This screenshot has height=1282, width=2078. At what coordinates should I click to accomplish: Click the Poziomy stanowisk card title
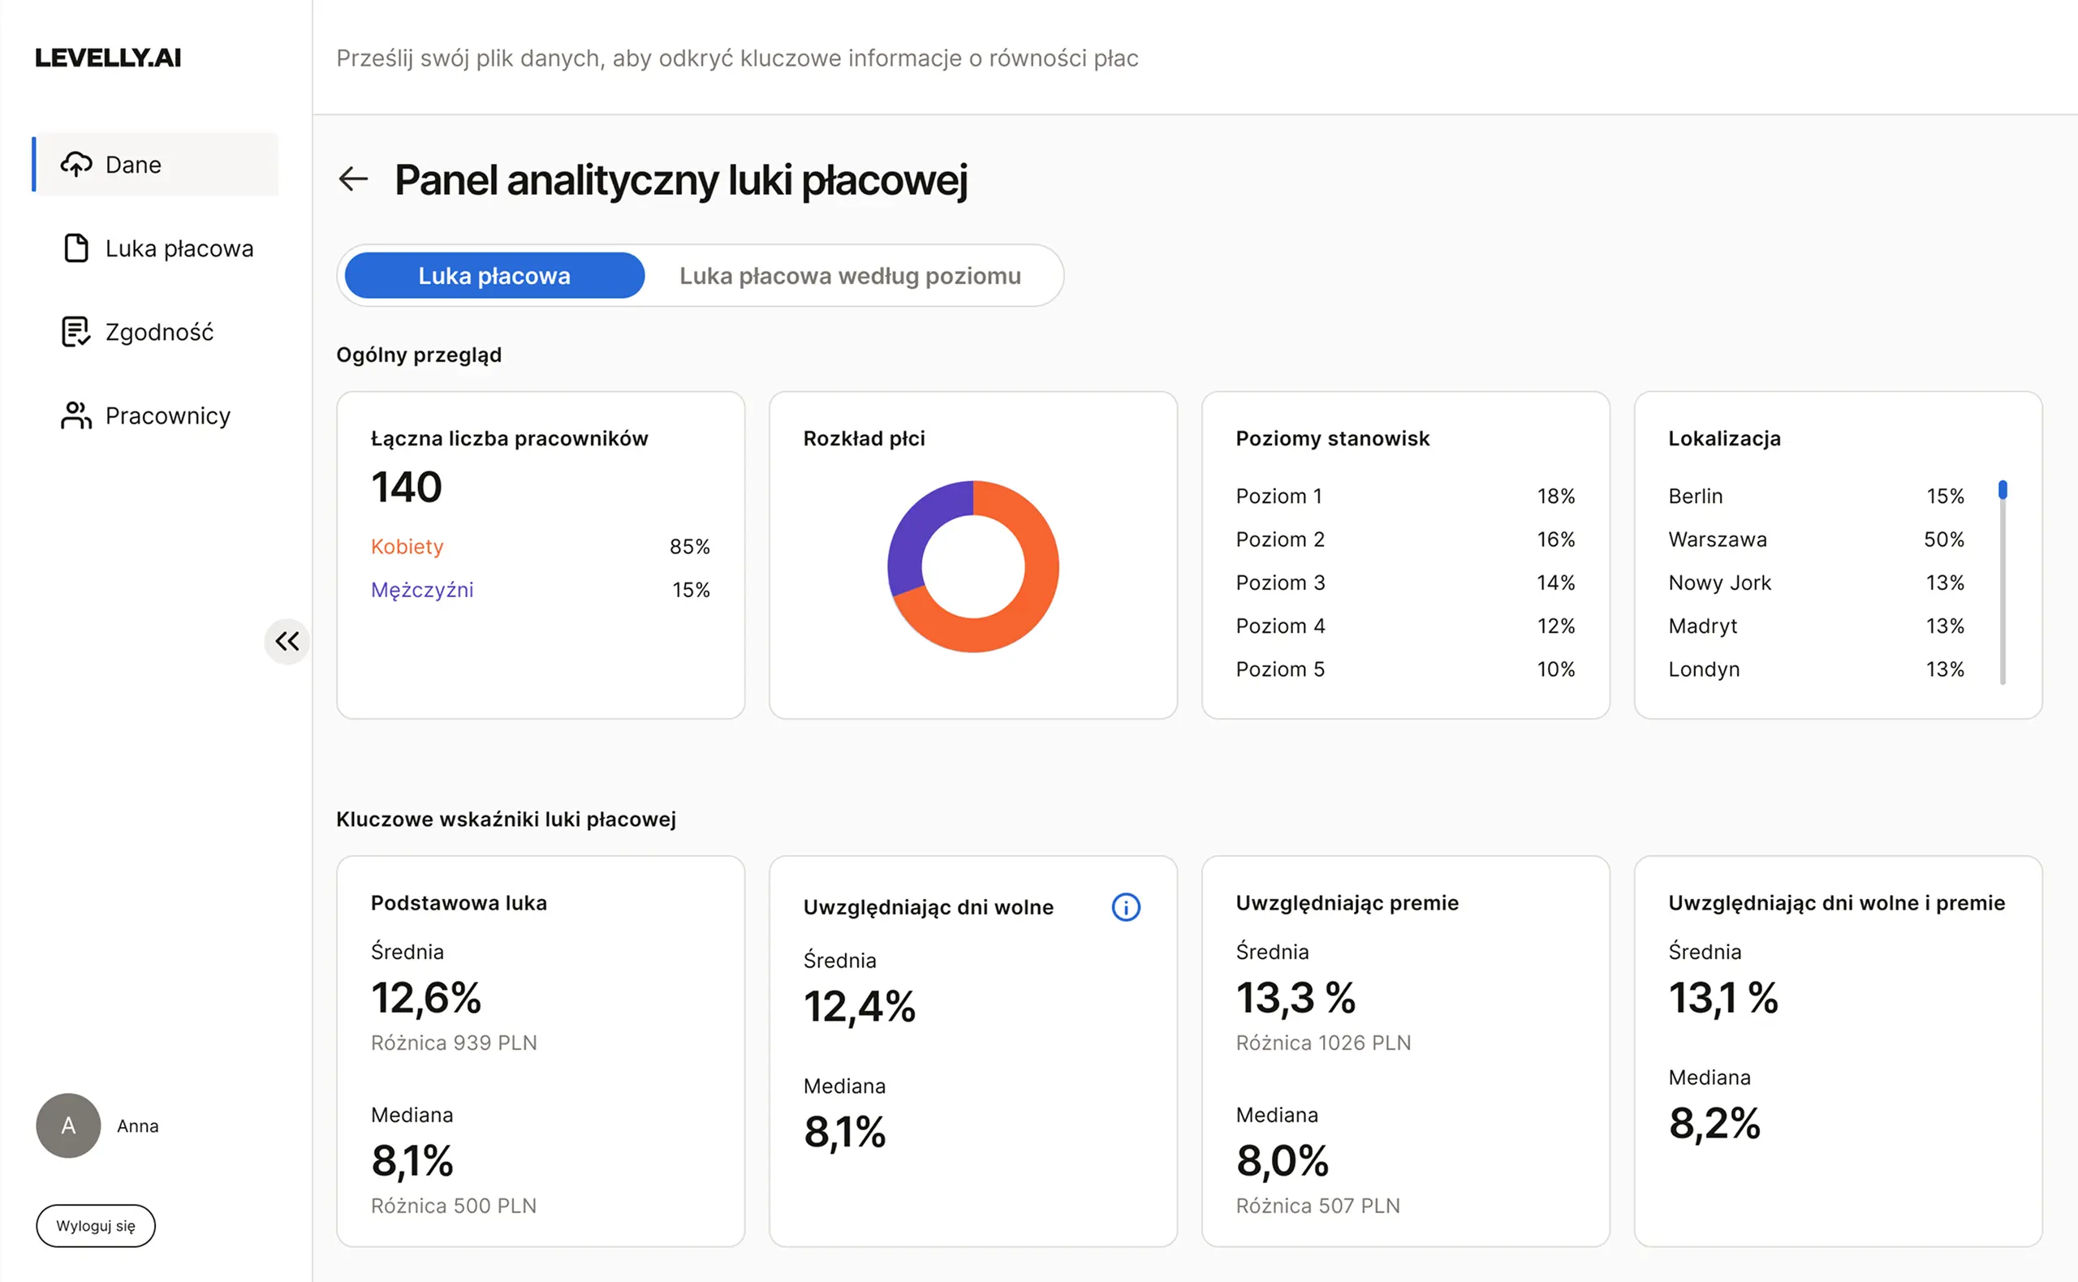(1333, 438)
